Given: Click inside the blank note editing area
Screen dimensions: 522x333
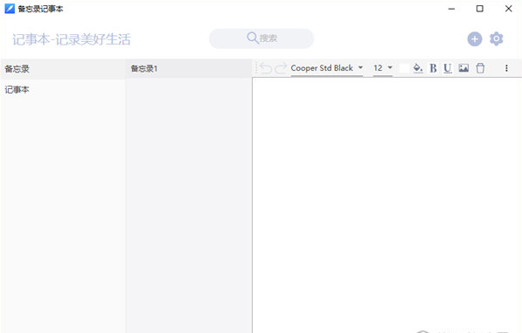Looking at the screenshot, I should coord(386,205).
